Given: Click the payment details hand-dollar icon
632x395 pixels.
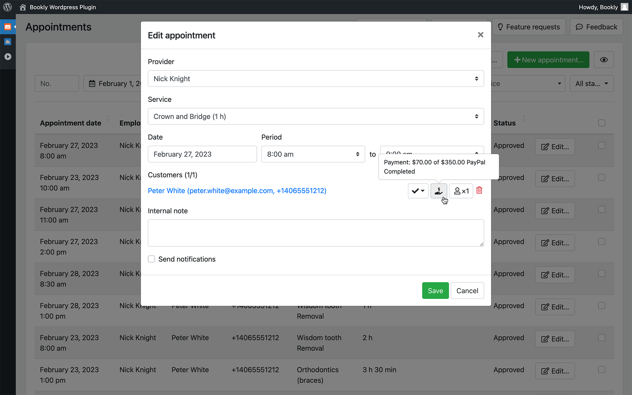Looking at the screenshot, I should click(438, 191).
